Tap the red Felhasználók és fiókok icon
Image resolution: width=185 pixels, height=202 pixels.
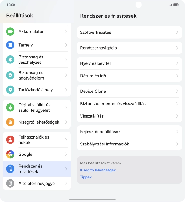[x=10, y=140]
